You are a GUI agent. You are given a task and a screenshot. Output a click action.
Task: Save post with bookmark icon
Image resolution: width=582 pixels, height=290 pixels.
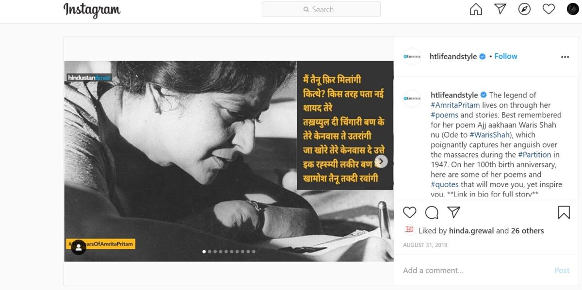click(564, 212)
